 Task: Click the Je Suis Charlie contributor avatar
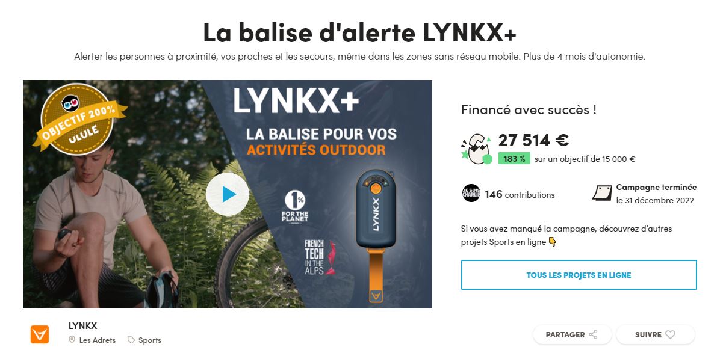coord(471,193)
